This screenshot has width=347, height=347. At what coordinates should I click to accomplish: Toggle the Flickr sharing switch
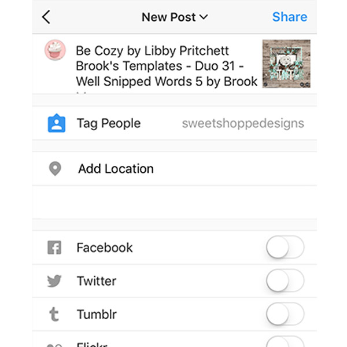point(285,341)
